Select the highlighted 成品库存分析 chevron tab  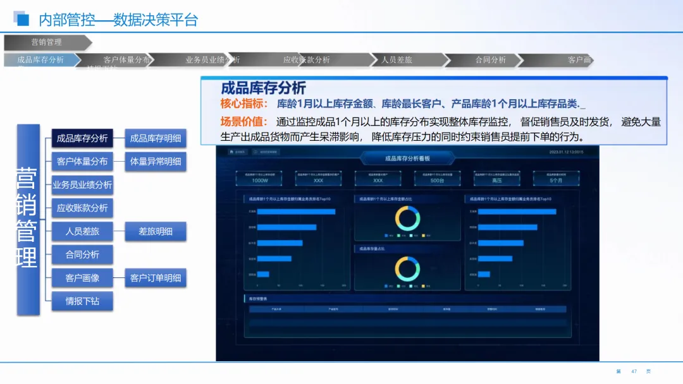click(x=42, y=59)
